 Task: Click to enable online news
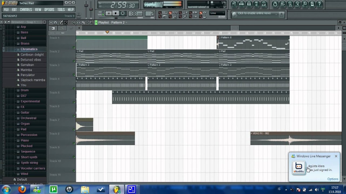(254, 13)
